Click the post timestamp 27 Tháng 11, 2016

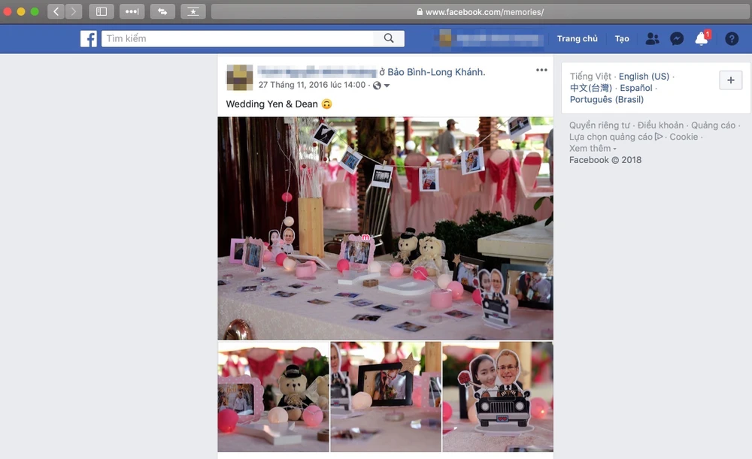click(312, 85)
